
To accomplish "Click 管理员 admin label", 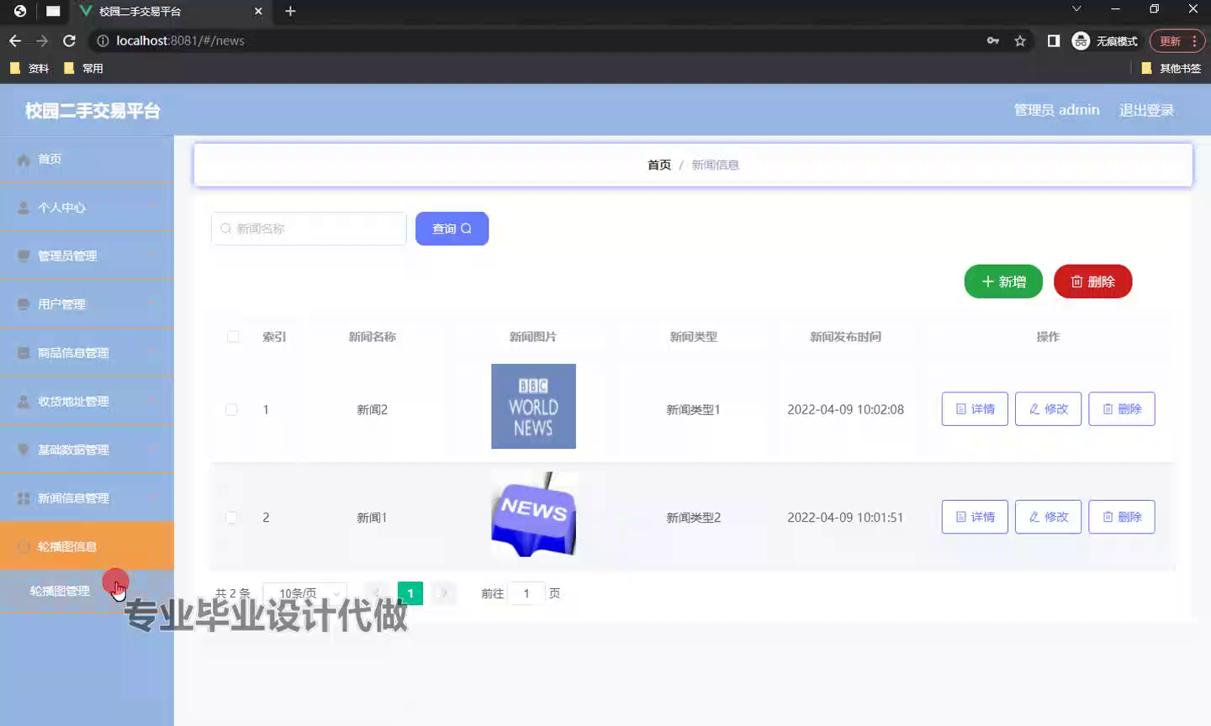I will click(x=1056, y=110).
